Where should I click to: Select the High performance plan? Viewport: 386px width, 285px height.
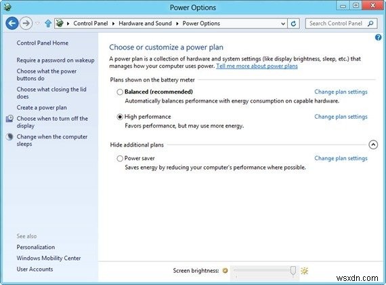click(120, 117)
